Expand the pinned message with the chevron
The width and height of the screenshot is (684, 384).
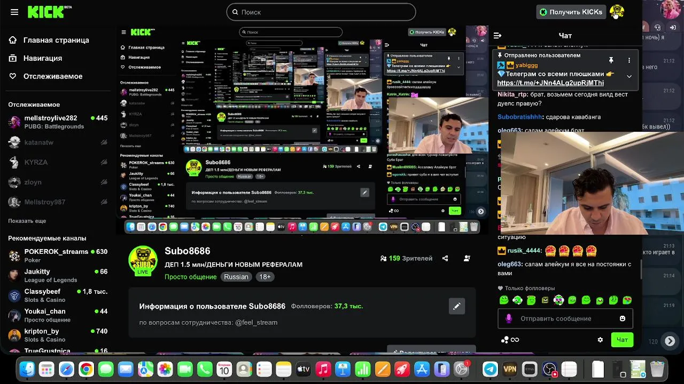[629, 76]
